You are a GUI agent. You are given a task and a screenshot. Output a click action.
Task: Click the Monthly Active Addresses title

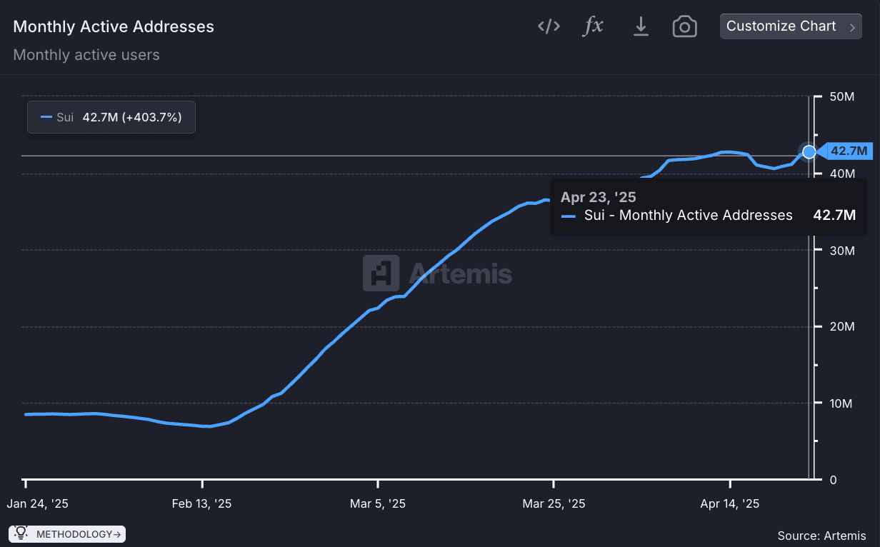tap(114, 26)
